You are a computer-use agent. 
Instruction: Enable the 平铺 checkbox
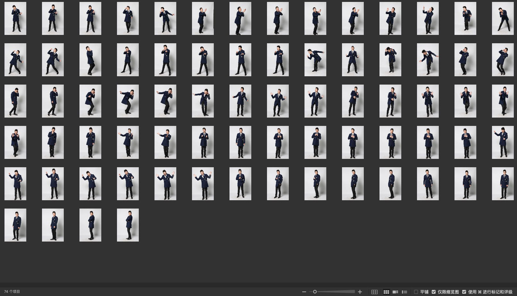pos(416,292)
